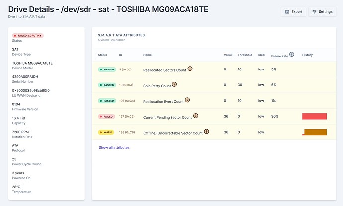The image size is (343, 206).
Task: Export the drive S.M.A.R.T data
Action: pyautogui.click(x=293, y=11)
